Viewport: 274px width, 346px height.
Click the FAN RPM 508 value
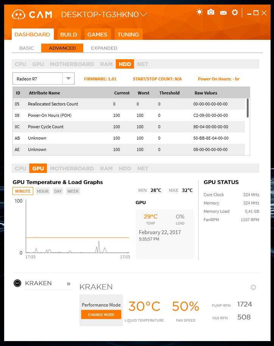pos(244,317)
